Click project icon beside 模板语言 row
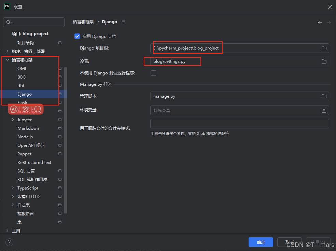 (60, 213)
